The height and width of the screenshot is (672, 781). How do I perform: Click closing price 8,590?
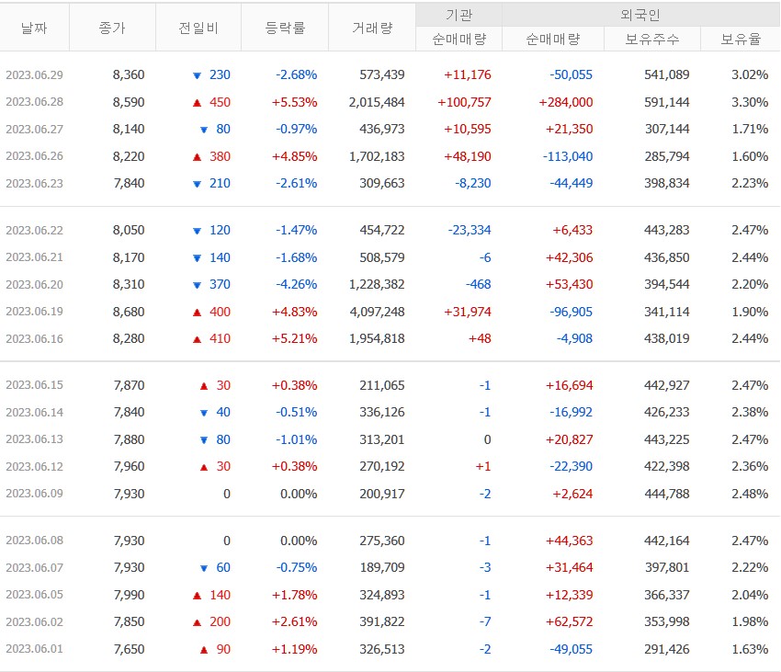129,102
